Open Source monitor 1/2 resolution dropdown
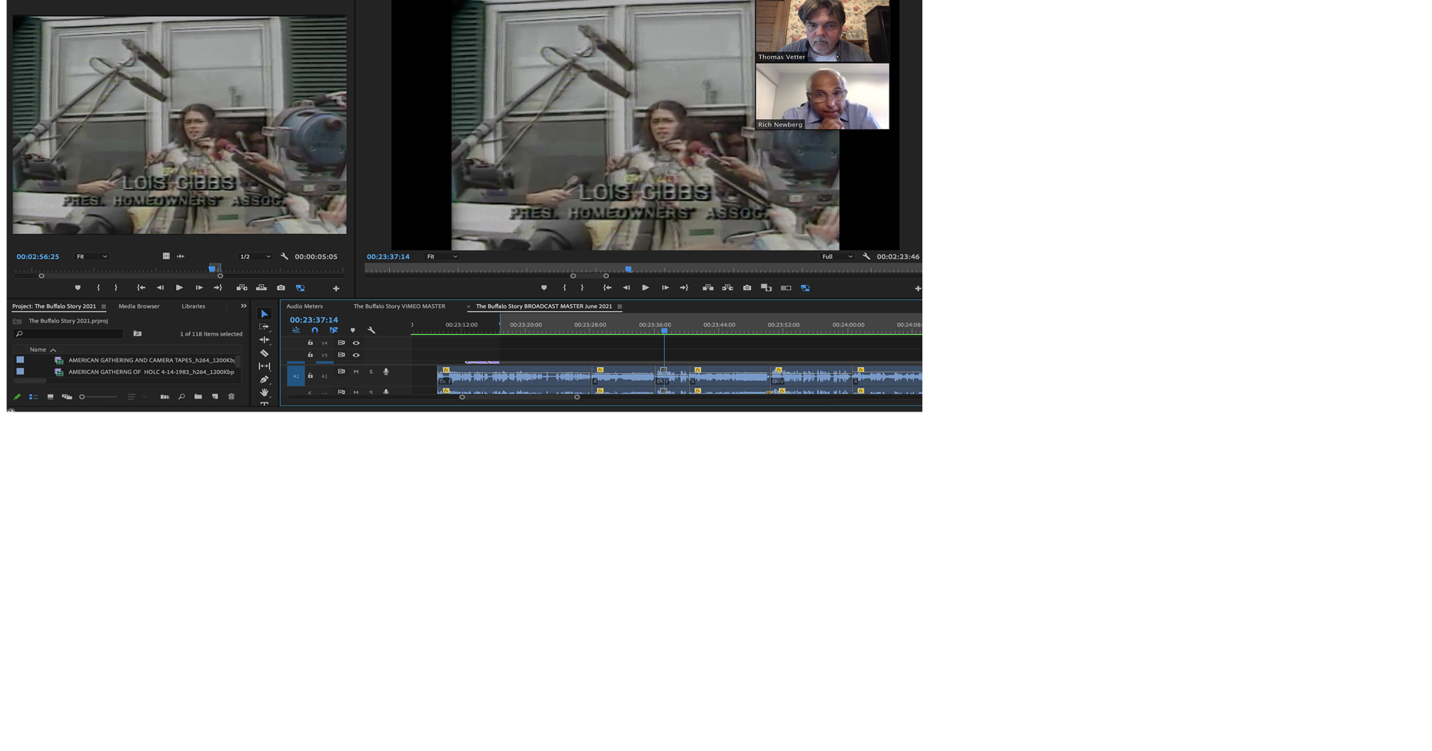 255,256
